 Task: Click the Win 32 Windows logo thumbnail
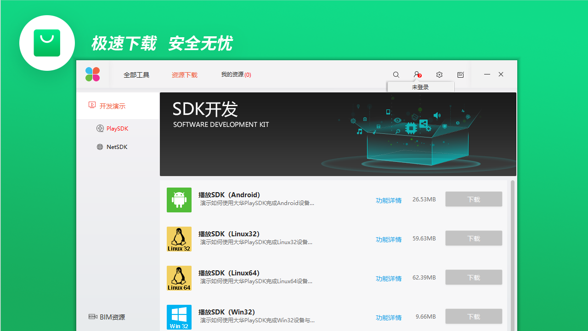coord(179,317)
